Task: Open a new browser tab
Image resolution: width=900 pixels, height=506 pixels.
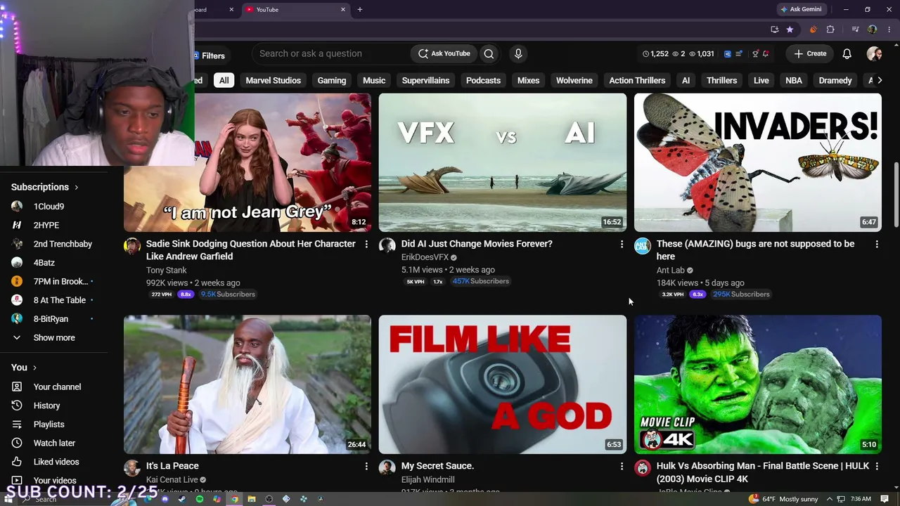Action: [x=360, y=10]
